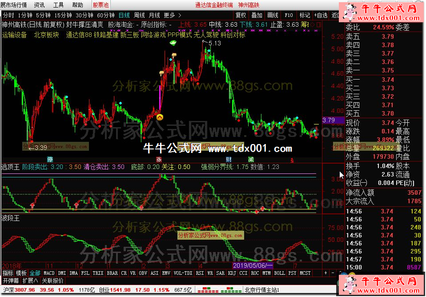Select the 15分钟 period

pos(63,15)
